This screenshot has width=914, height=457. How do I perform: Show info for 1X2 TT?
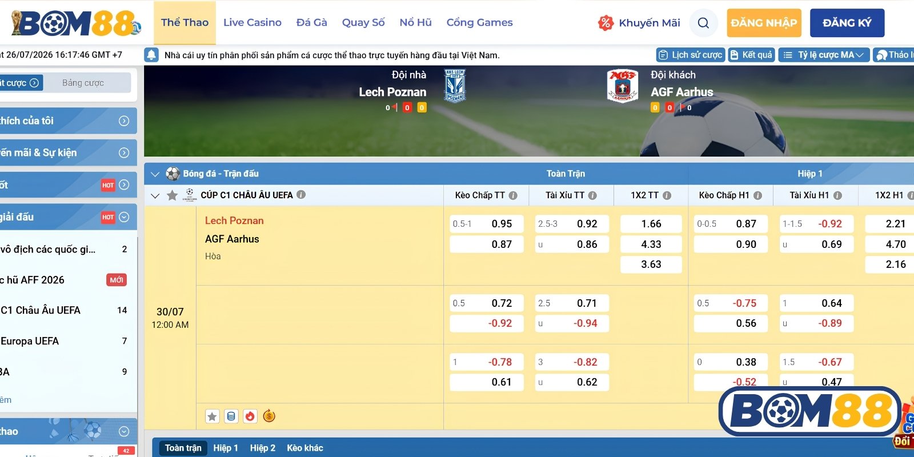(x=667, y=195)
